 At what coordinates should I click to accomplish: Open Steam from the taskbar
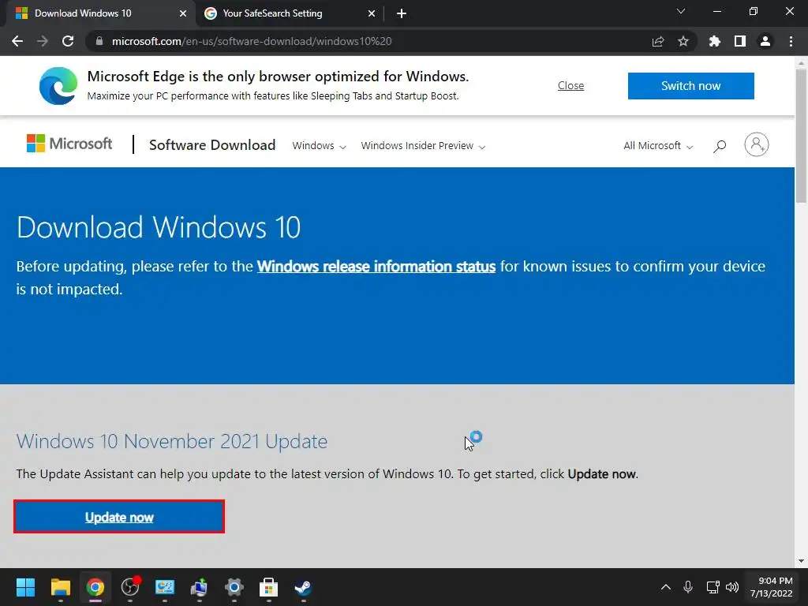click(x=303, y=587)
